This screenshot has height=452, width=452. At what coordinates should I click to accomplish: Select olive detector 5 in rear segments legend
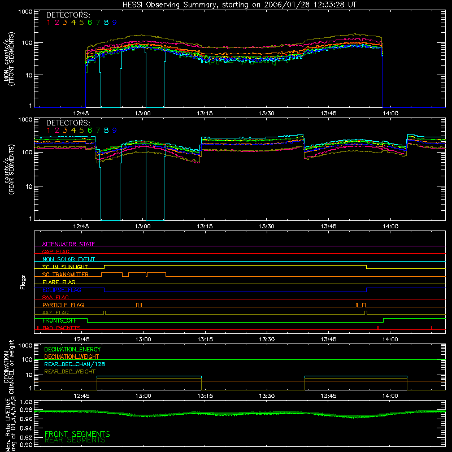click(81, 131)
